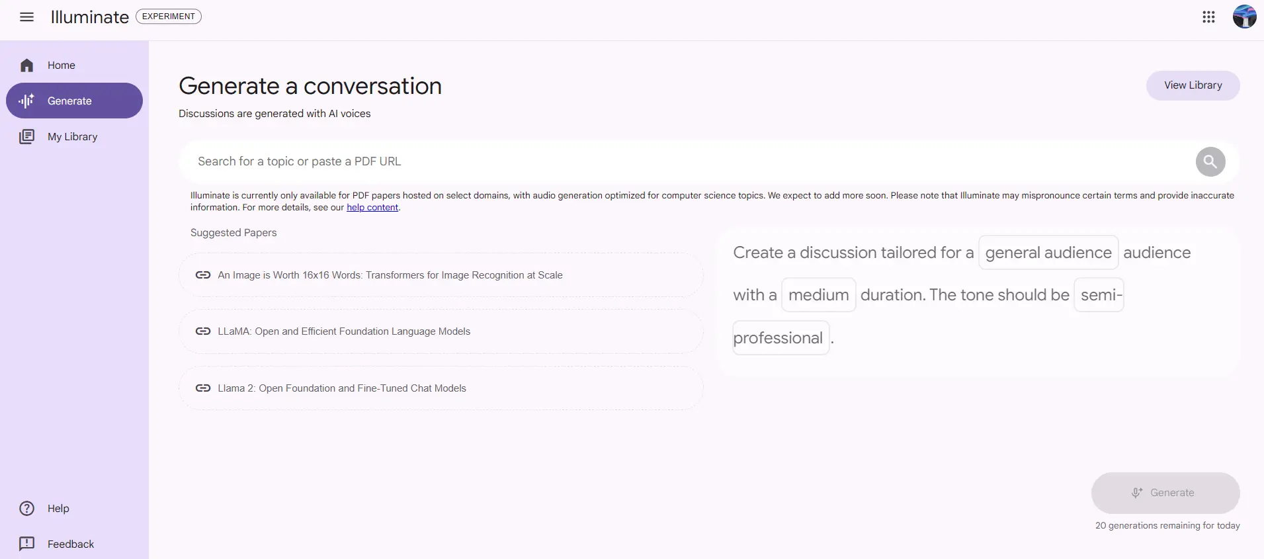Click the topic or PDF URL search field
This screenshot has height=559, width=1264.
click(688, 161)
